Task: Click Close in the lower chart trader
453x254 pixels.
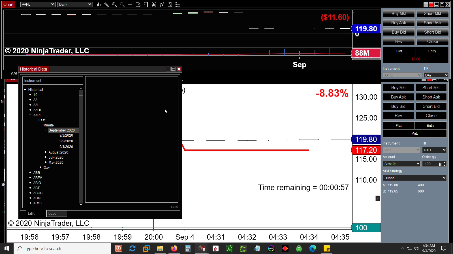Action: tap(431, 116)
